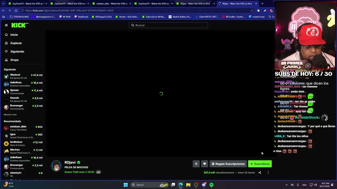Click the RDjavi channel avatar
This screenshot has height=189, width=337.
pos(56,166)
